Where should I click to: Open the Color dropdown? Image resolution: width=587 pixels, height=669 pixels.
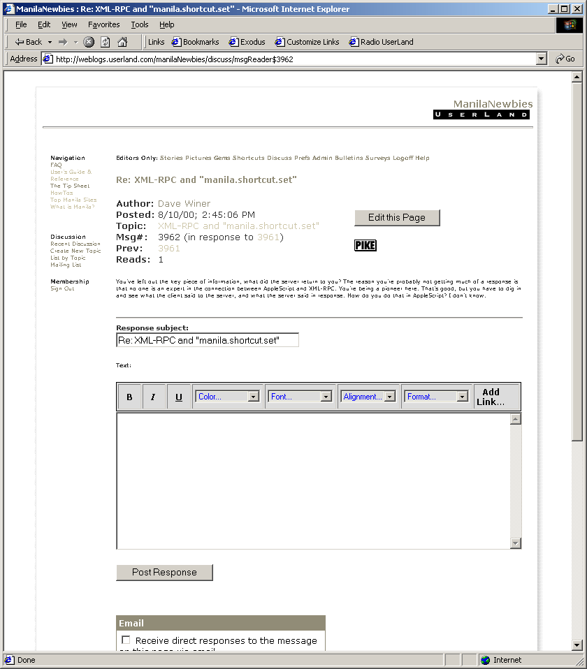[228, 397]
